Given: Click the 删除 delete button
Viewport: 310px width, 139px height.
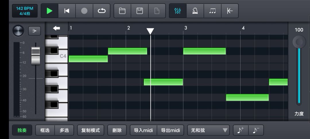Looking at the screenshot, I should [x=117, y=130].
